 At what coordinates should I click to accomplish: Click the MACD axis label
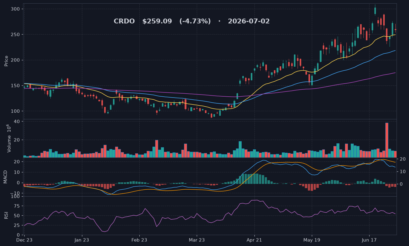pos(5,177)
